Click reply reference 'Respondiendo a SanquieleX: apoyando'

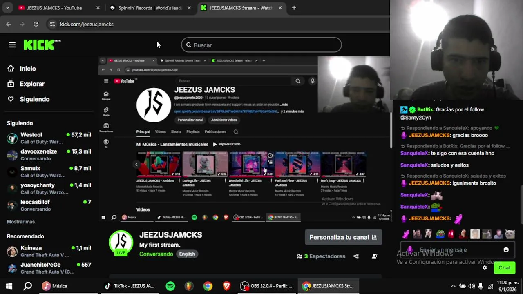[x=449, y=128]
